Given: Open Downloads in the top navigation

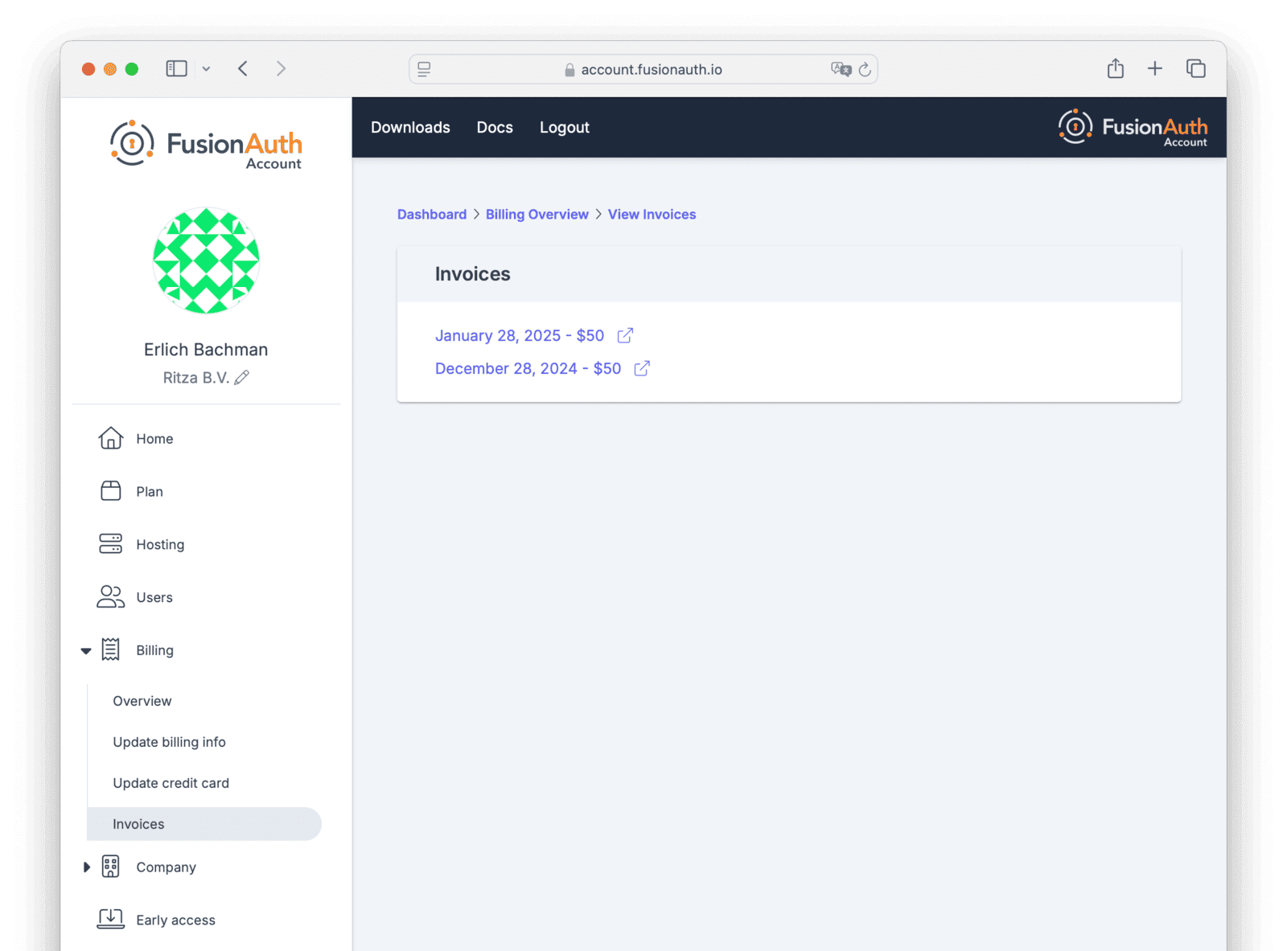Looking at the screenshot, I should pos(410,127).
